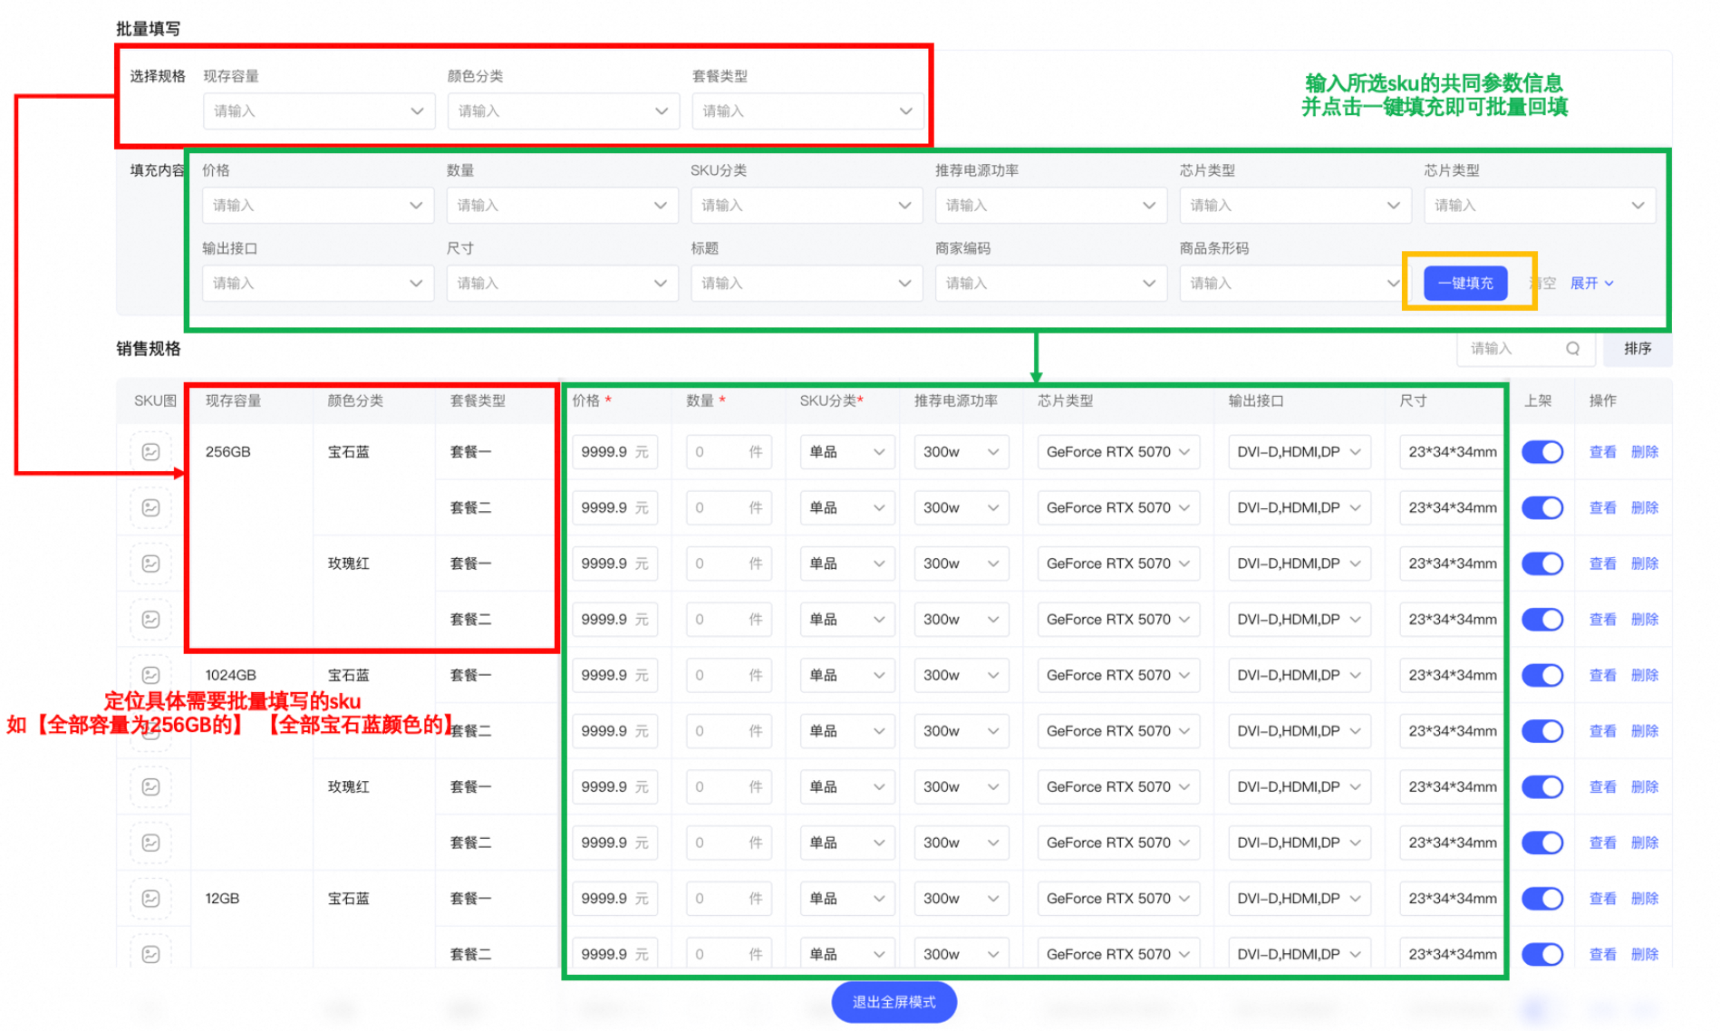
Task: Expand more fill fields via 展开
Action: pos(1591,284)
